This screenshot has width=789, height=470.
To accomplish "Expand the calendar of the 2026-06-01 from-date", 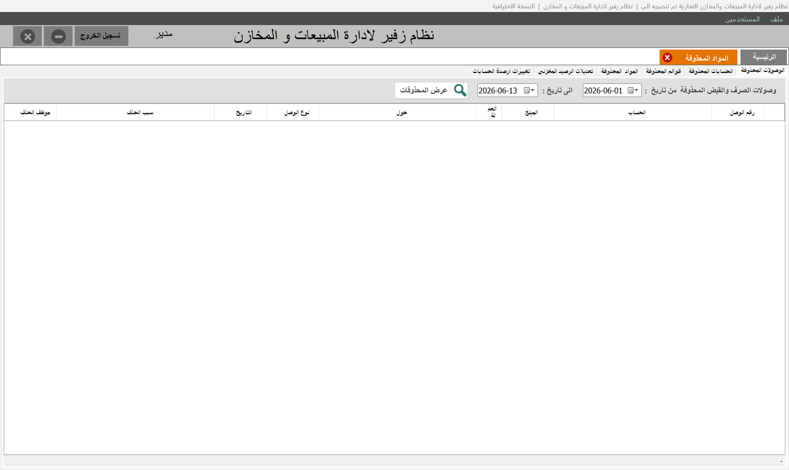I will [633, 90].
